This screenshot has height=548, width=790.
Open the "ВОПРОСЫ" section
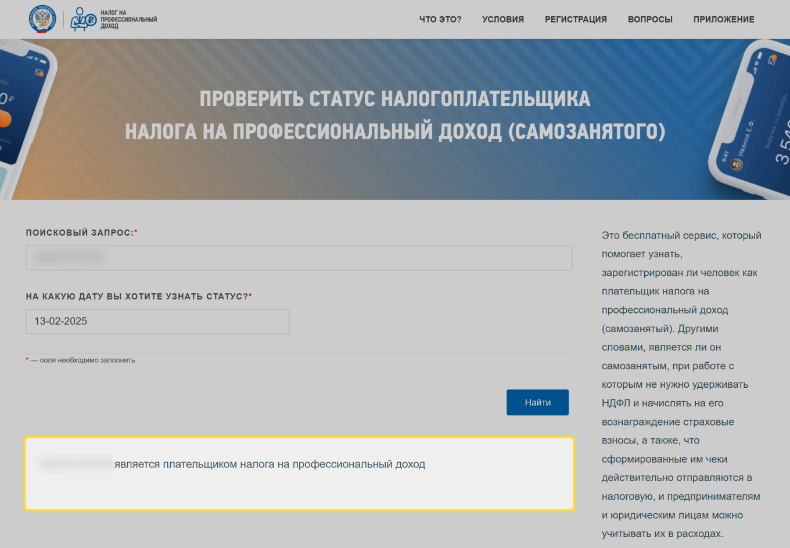(650, 19)
